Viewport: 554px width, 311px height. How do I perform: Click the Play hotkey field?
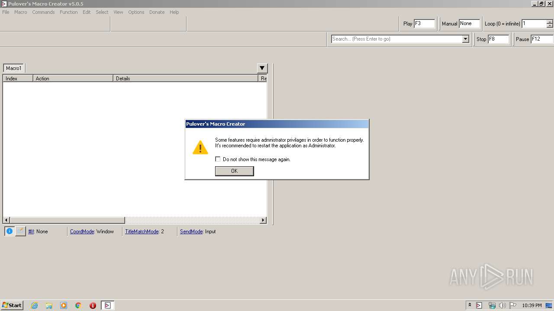point(424,24)
